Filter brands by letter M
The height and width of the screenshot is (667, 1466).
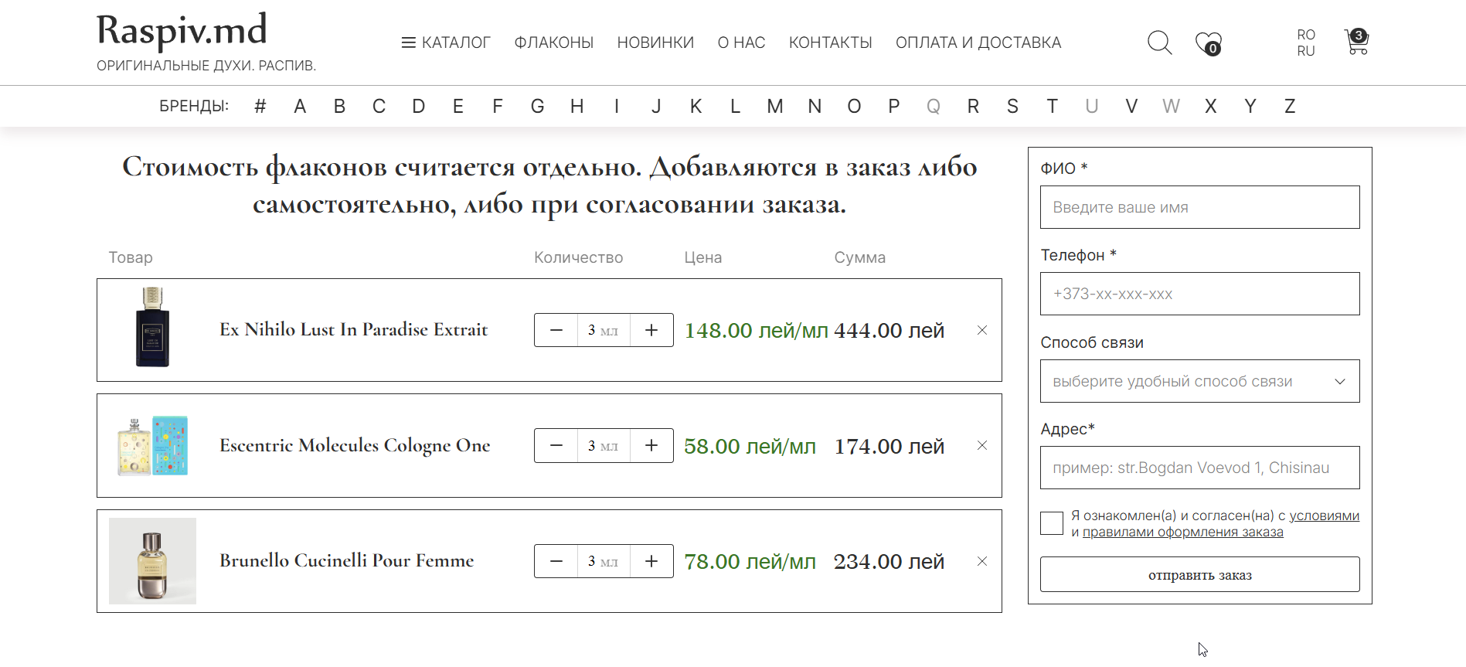click(775, 106)
